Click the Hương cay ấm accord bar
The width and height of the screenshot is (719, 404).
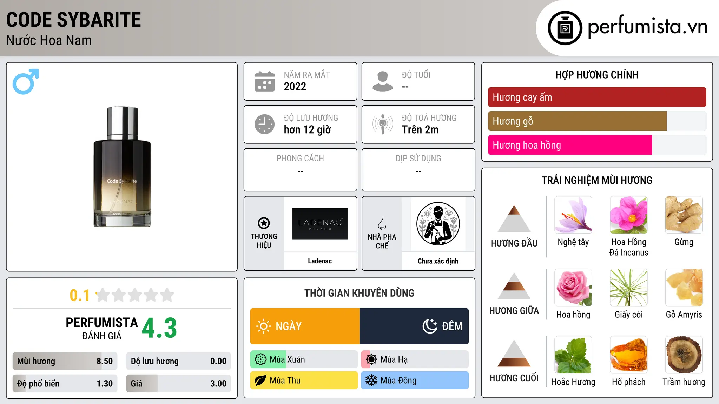coord(597,97)
